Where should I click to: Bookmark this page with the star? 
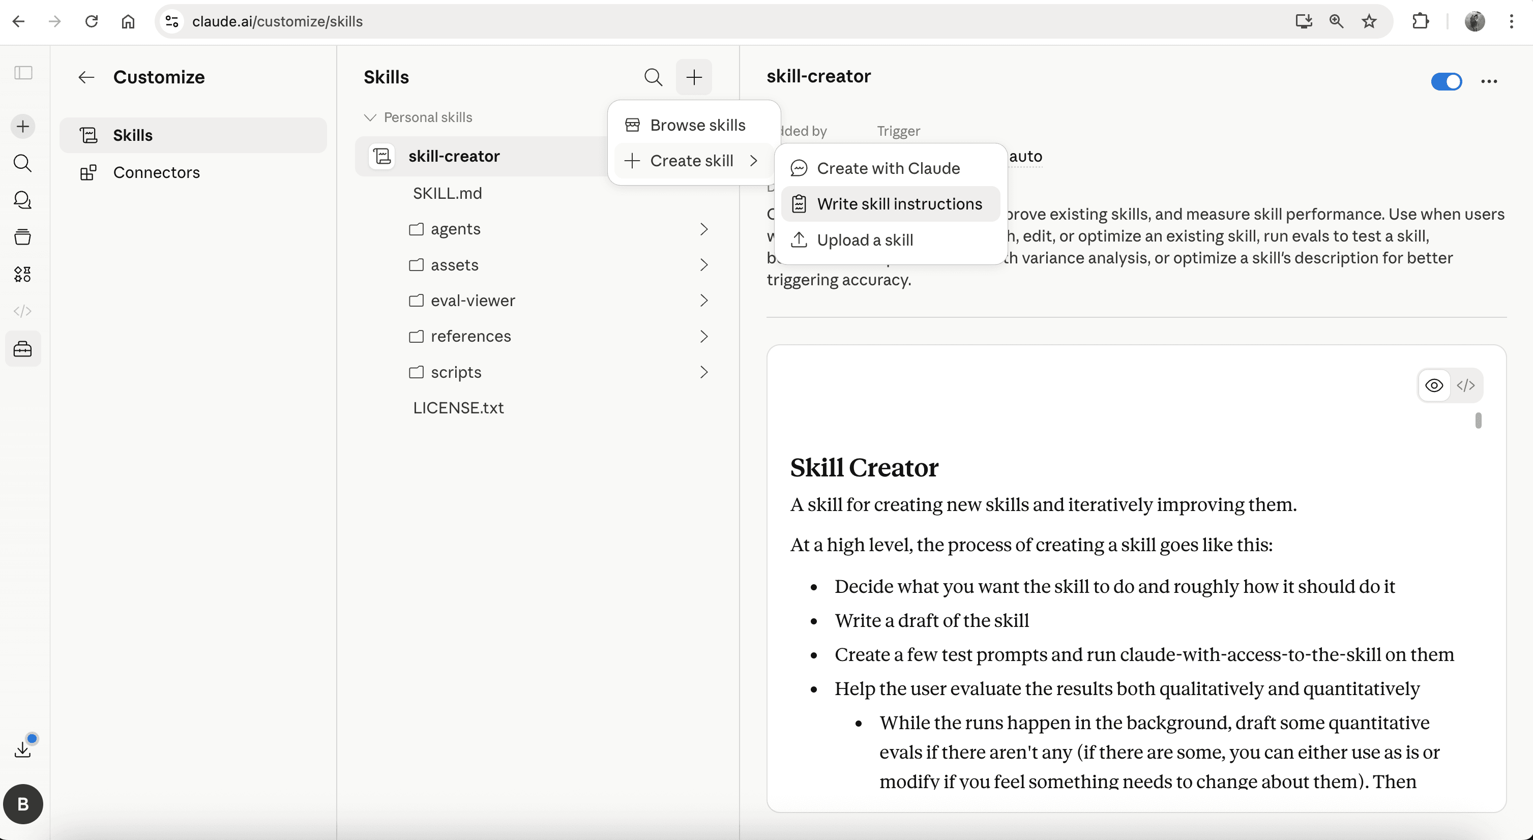click(1369, 21)
